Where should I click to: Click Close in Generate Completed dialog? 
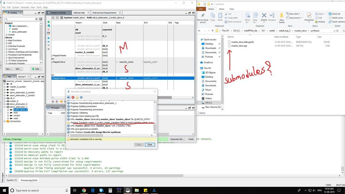150,145
